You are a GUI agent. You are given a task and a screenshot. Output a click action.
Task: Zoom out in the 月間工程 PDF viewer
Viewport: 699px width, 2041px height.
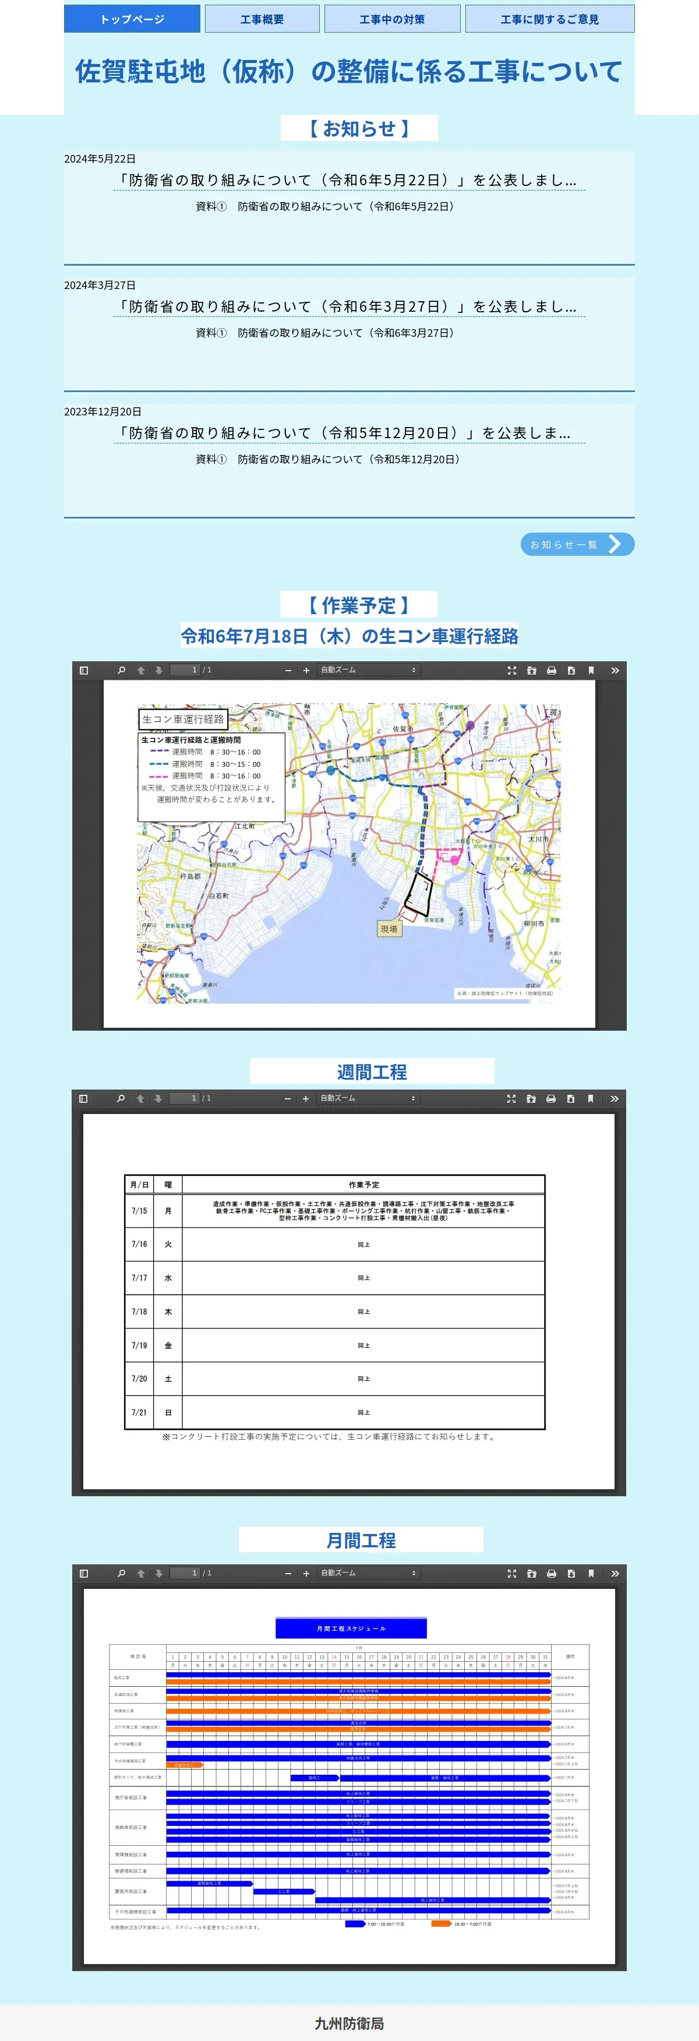[288, 1574]
